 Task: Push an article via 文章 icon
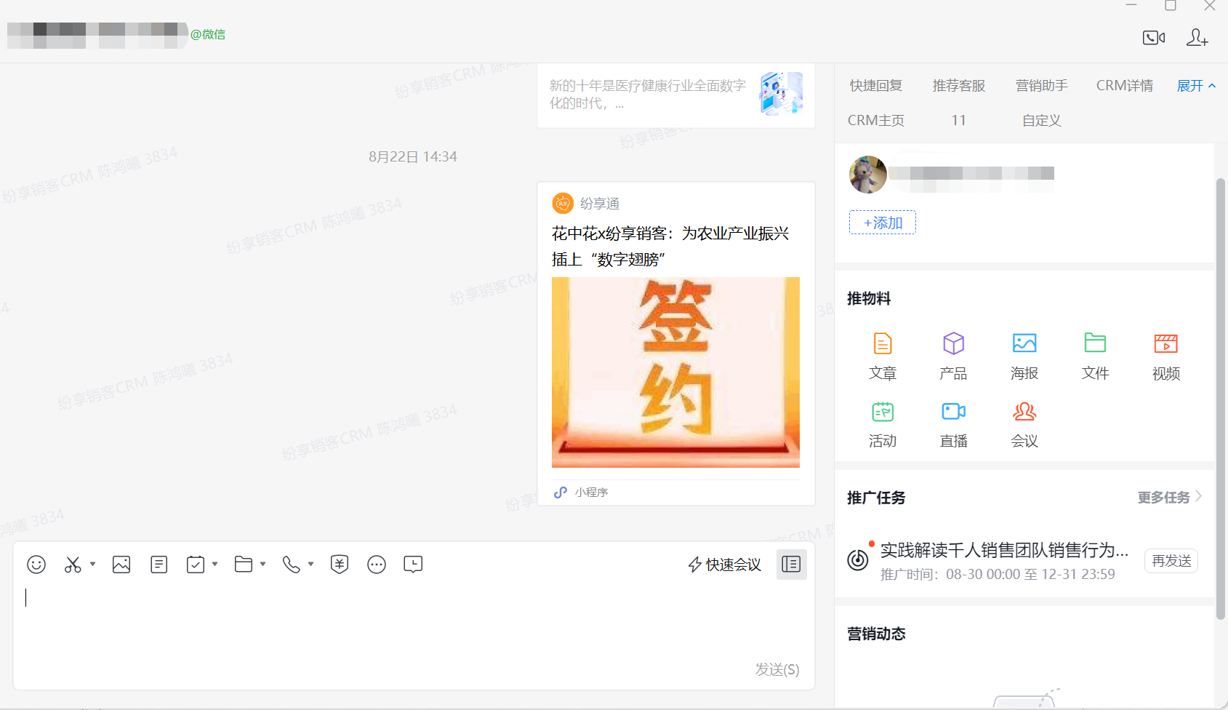point(883,356)
